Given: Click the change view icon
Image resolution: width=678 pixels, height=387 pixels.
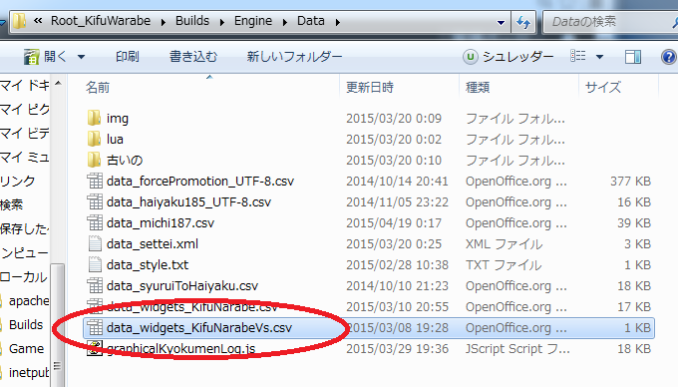Looking at the screenshot, I should [577, 56].
